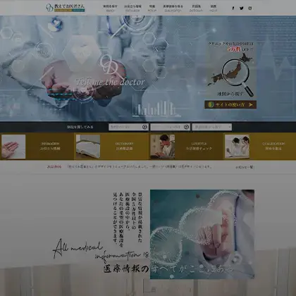The image size is (296, 296).
Task: Click arrow on yellow site guide button
Action: coord(251,105)
